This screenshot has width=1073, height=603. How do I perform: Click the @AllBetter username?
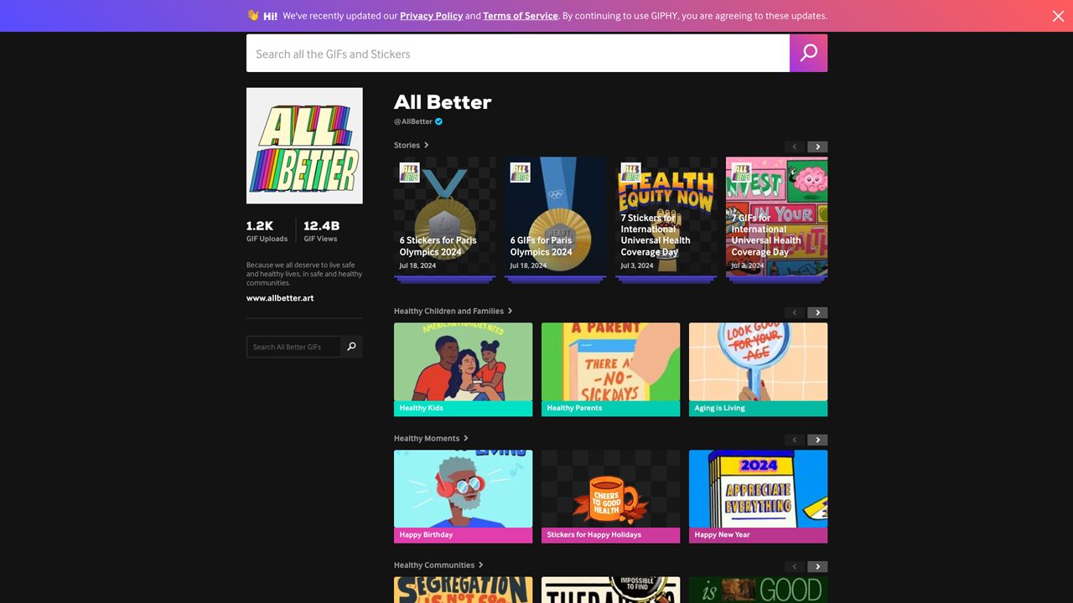coord(413,121)
